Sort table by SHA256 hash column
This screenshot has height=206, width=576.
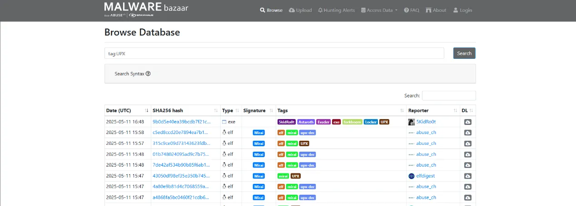click(x=185, y=110)
